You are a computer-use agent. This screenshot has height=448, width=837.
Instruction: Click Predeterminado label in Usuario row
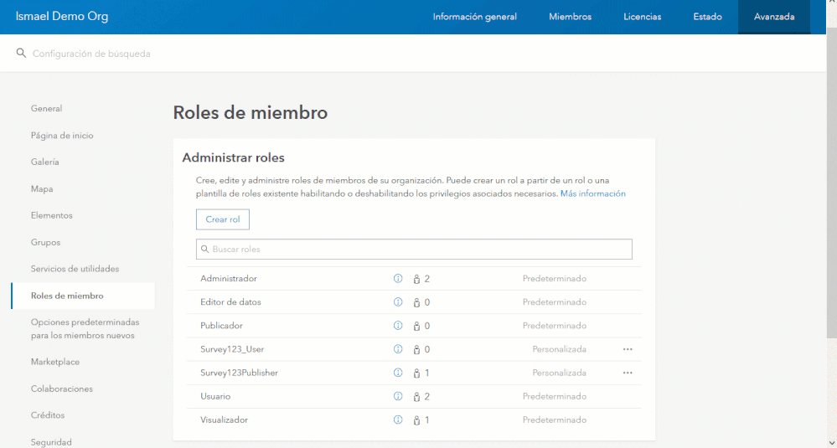(x=554, y=396)
